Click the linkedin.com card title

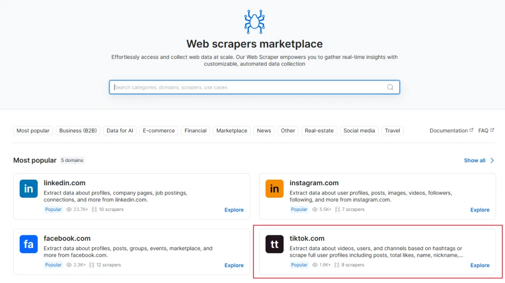(x=65, y=183)
